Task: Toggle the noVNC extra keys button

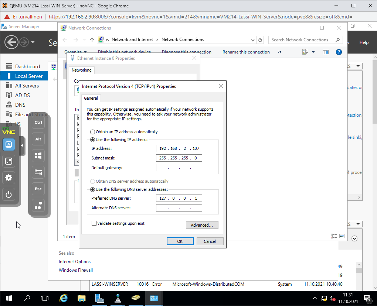Action: click(x=9, y=144)
